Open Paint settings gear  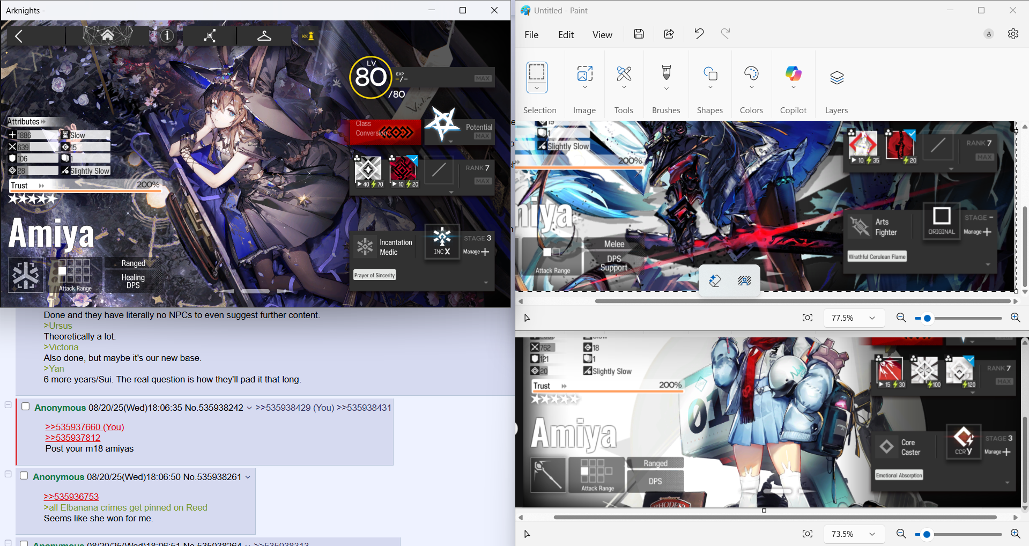click(1013, 34)
